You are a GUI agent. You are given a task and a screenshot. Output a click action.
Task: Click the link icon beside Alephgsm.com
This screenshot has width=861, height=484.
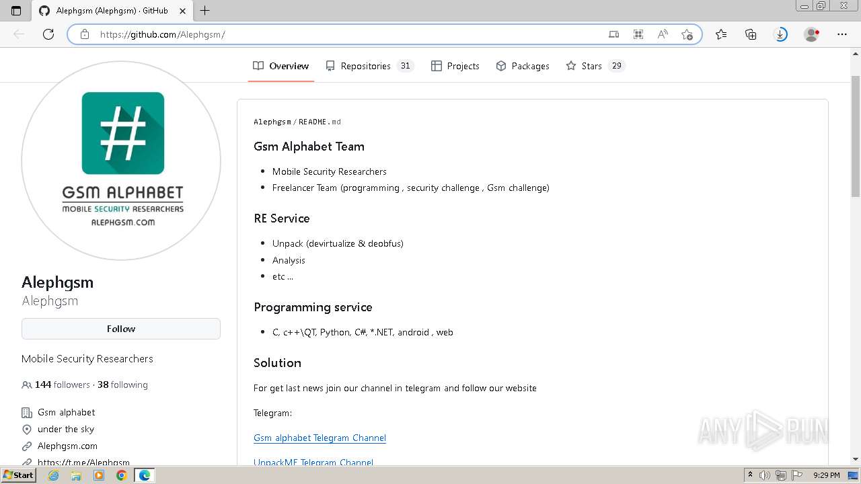(27, 446)
